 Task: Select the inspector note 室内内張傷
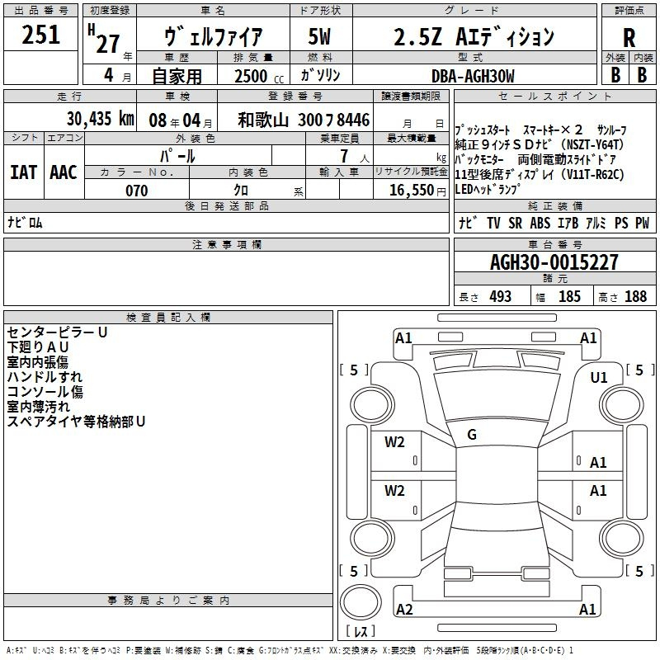(x=37, y=362)
